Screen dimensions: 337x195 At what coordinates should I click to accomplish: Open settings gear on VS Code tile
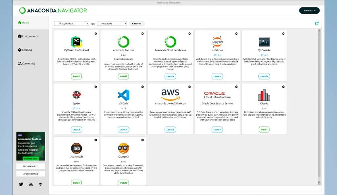tap(142, 87)
